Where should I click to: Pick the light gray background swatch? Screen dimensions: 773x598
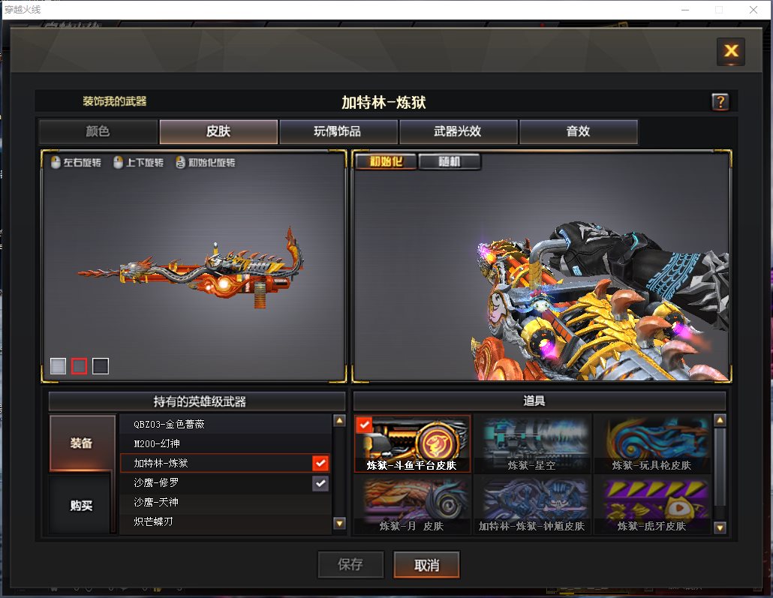(59, 366)
